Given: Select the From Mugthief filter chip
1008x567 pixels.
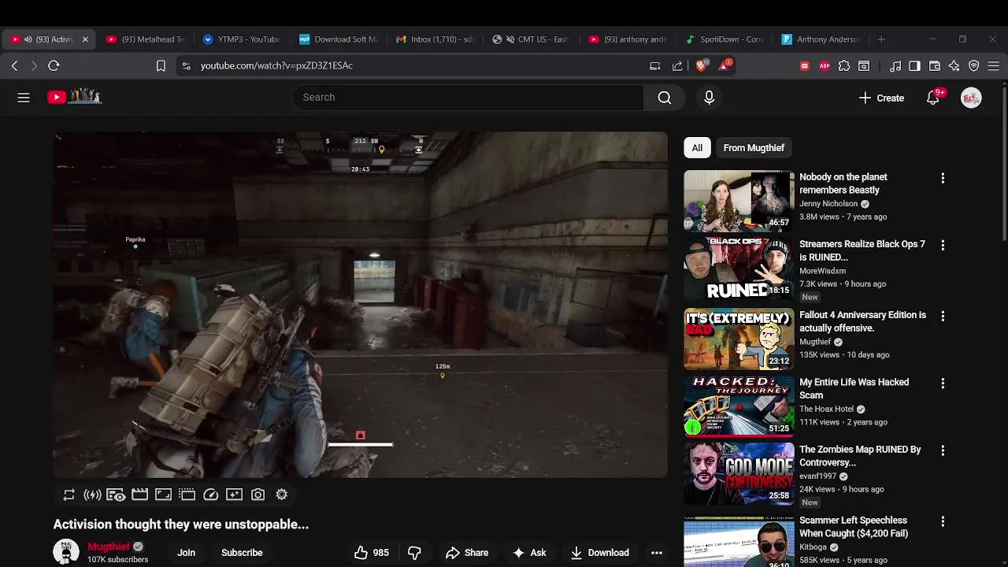Looking at the screenshot, I should pos(754,148).
